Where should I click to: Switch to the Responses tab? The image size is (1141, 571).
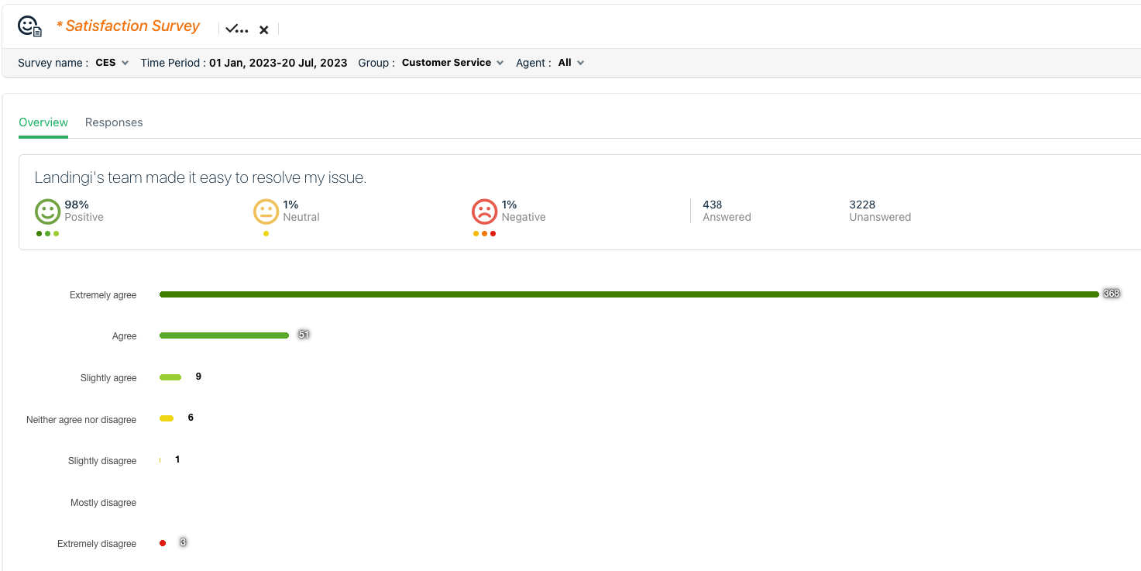tap(114, 122)
